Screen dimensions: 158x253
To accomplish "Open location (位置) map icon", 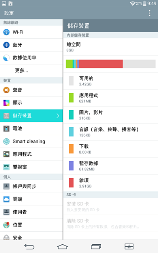I will 6,225.
